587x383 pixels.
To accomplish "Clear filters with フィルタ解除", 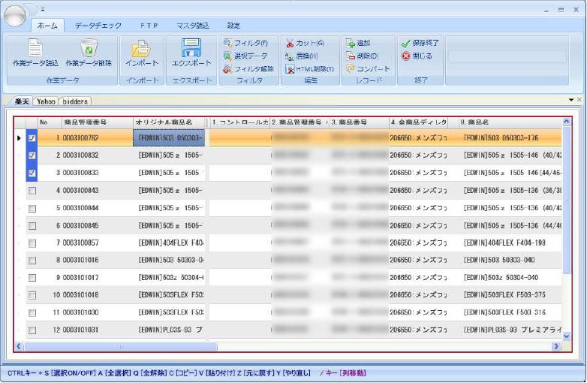I will point(248,69).
